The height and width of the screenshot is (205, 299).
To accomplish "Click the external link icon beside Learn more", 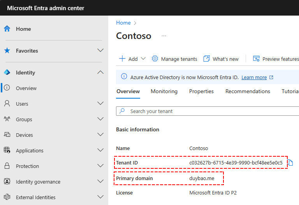I will tap(271, 77).
